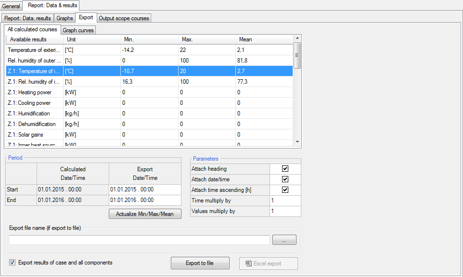Viewport: 463px width, 277px height.
Task: Click the browse (...) button for export file
Action: (x=284, y=240)
